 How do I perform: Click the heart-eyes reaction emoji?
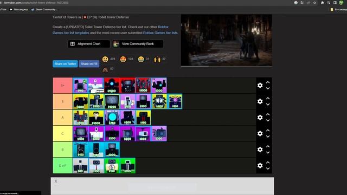tap(123, 59)
